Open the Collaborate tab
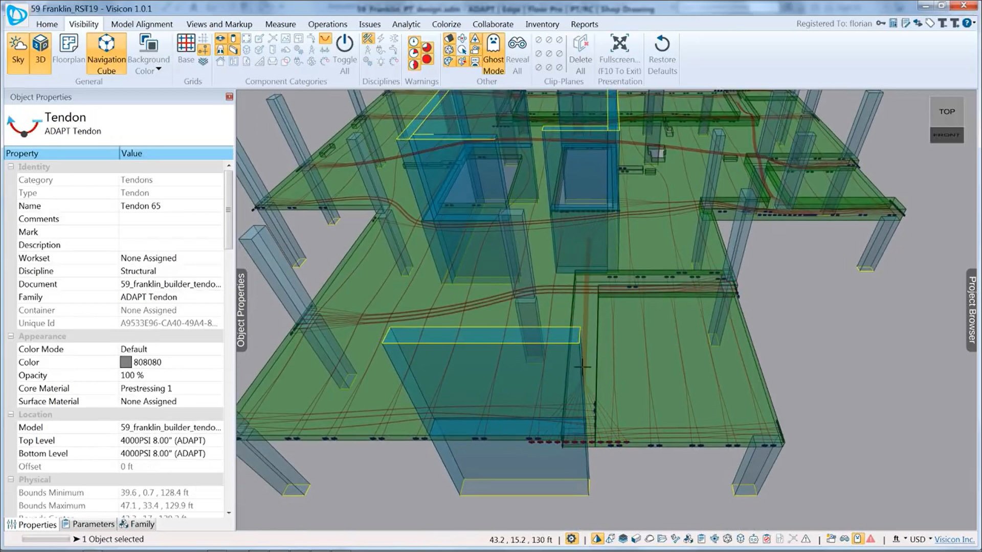 tap(493, 24)
